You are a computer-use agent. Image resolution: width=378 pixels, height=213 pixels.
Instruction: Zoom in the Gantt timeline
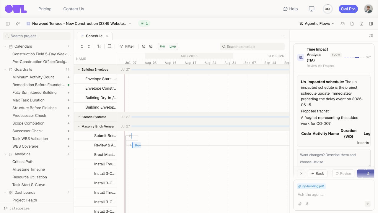(151, 46)
